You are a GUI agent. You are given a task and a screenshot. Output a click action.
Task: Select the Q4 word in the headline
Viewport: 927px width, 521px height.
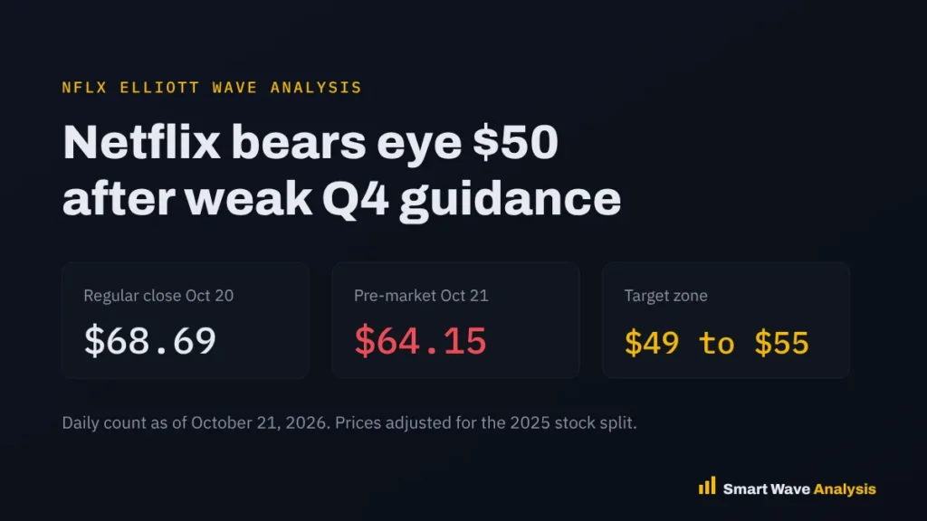point(355,199)
